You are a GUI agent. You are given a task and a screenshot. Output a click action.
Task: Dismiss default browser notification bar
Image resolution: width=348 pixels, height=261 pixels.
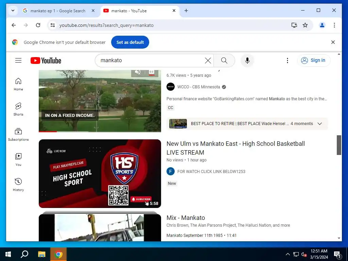(x=333, y=42)
